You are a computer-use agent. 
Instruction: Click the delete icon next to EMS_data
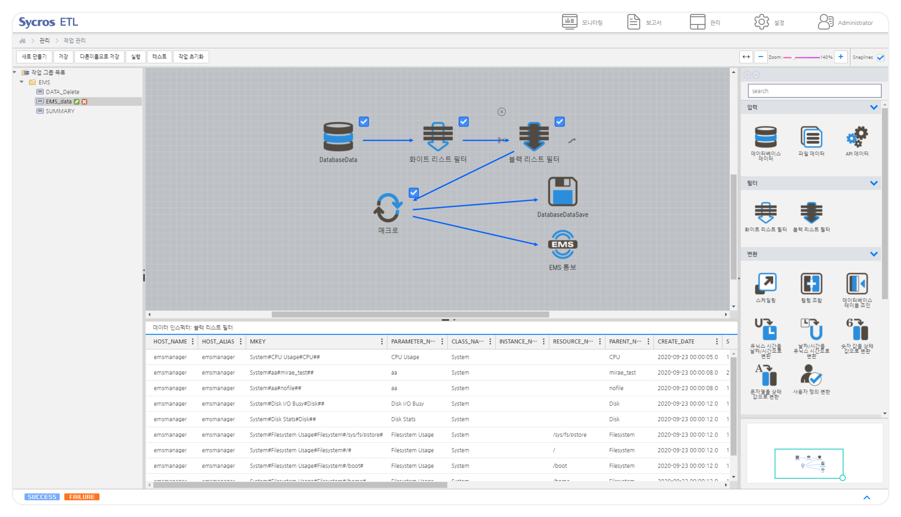pos(84,101)
